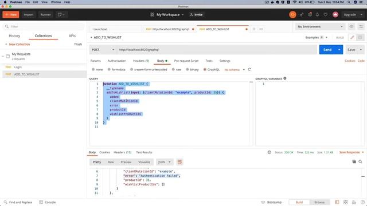The height and width of the screenshot is (206, 367).
Task: Open the Runner
Action: [x=46, y=14]
